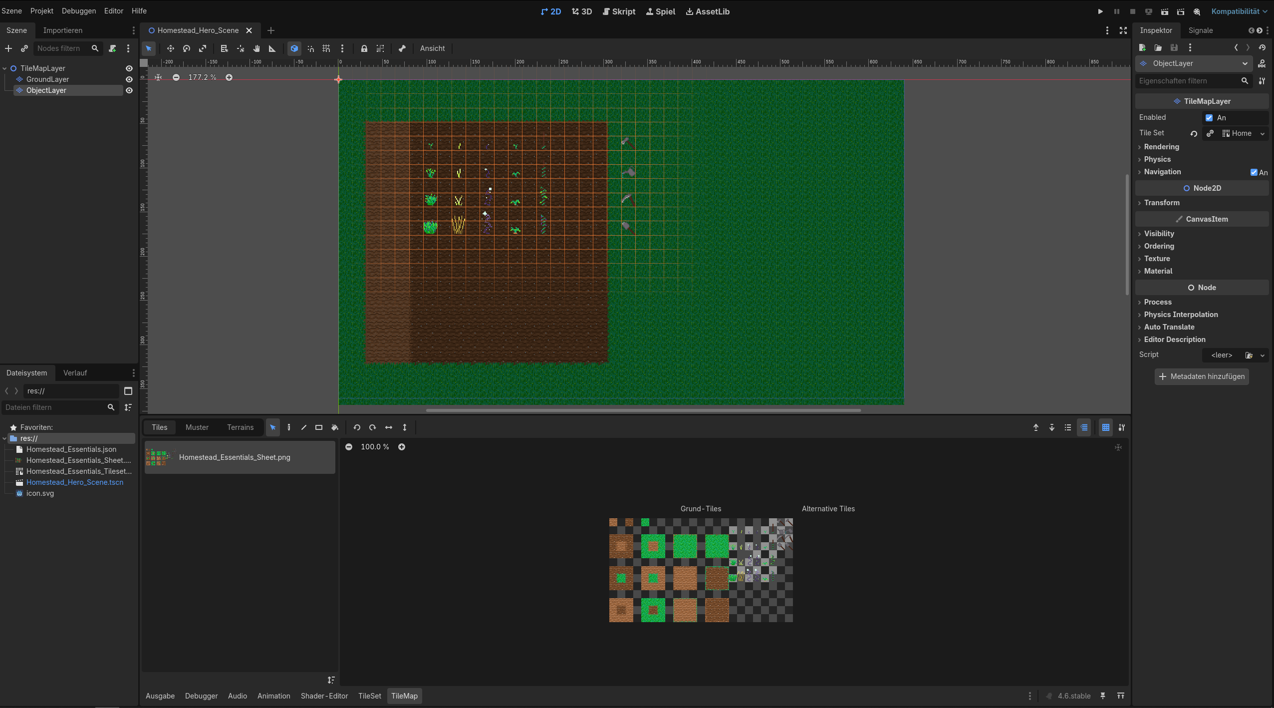1274x708 pixels.
Task: Select the TileMap paint pencil tool
Action: (289, 427)
